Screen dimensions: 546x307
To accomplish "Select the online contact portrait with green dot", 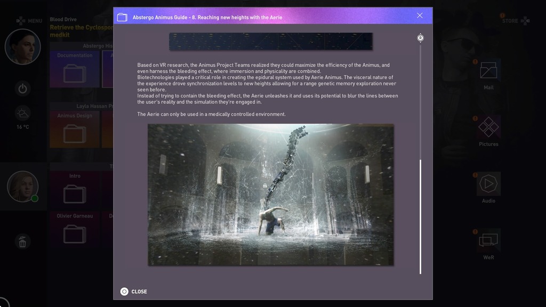I will 23,187.
